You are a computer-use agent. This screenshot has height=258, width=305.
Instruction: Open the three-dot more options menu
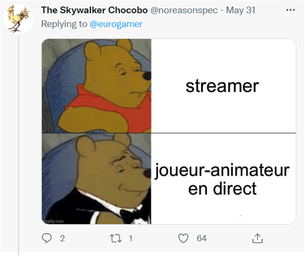point(291,10)
